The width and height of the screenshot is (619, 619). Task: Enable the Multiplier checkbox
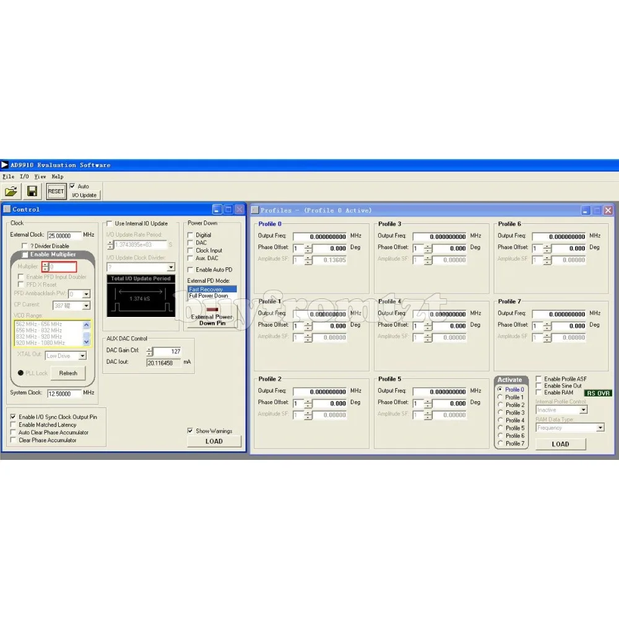pyautogui.click(x=25, y=254)
